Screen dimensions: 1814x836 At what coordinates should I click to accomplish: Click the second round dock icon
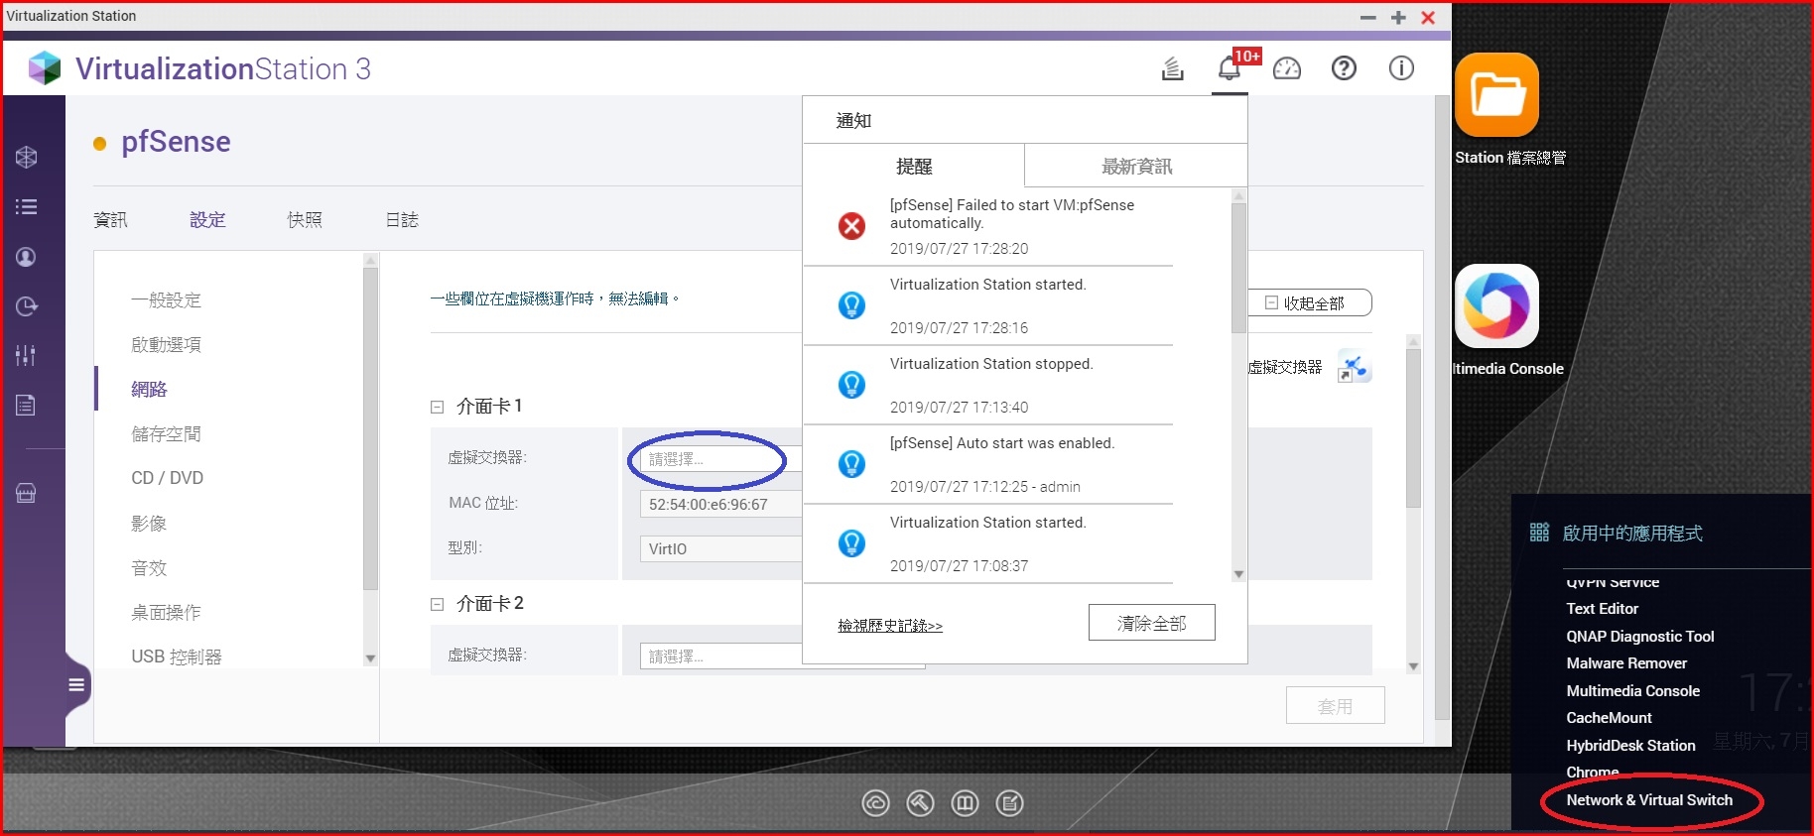coord(920,803)
